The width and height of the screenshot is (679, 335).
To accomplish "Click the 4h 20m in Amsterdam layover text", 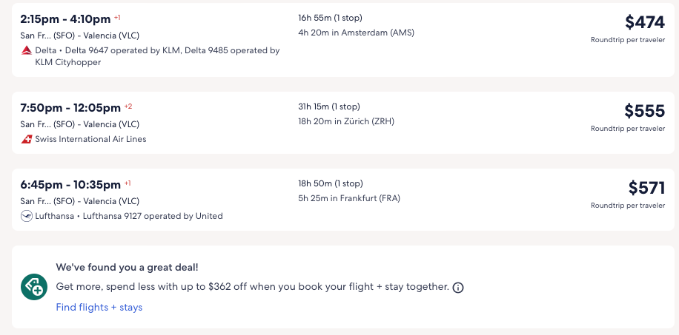I will (356, 33).
